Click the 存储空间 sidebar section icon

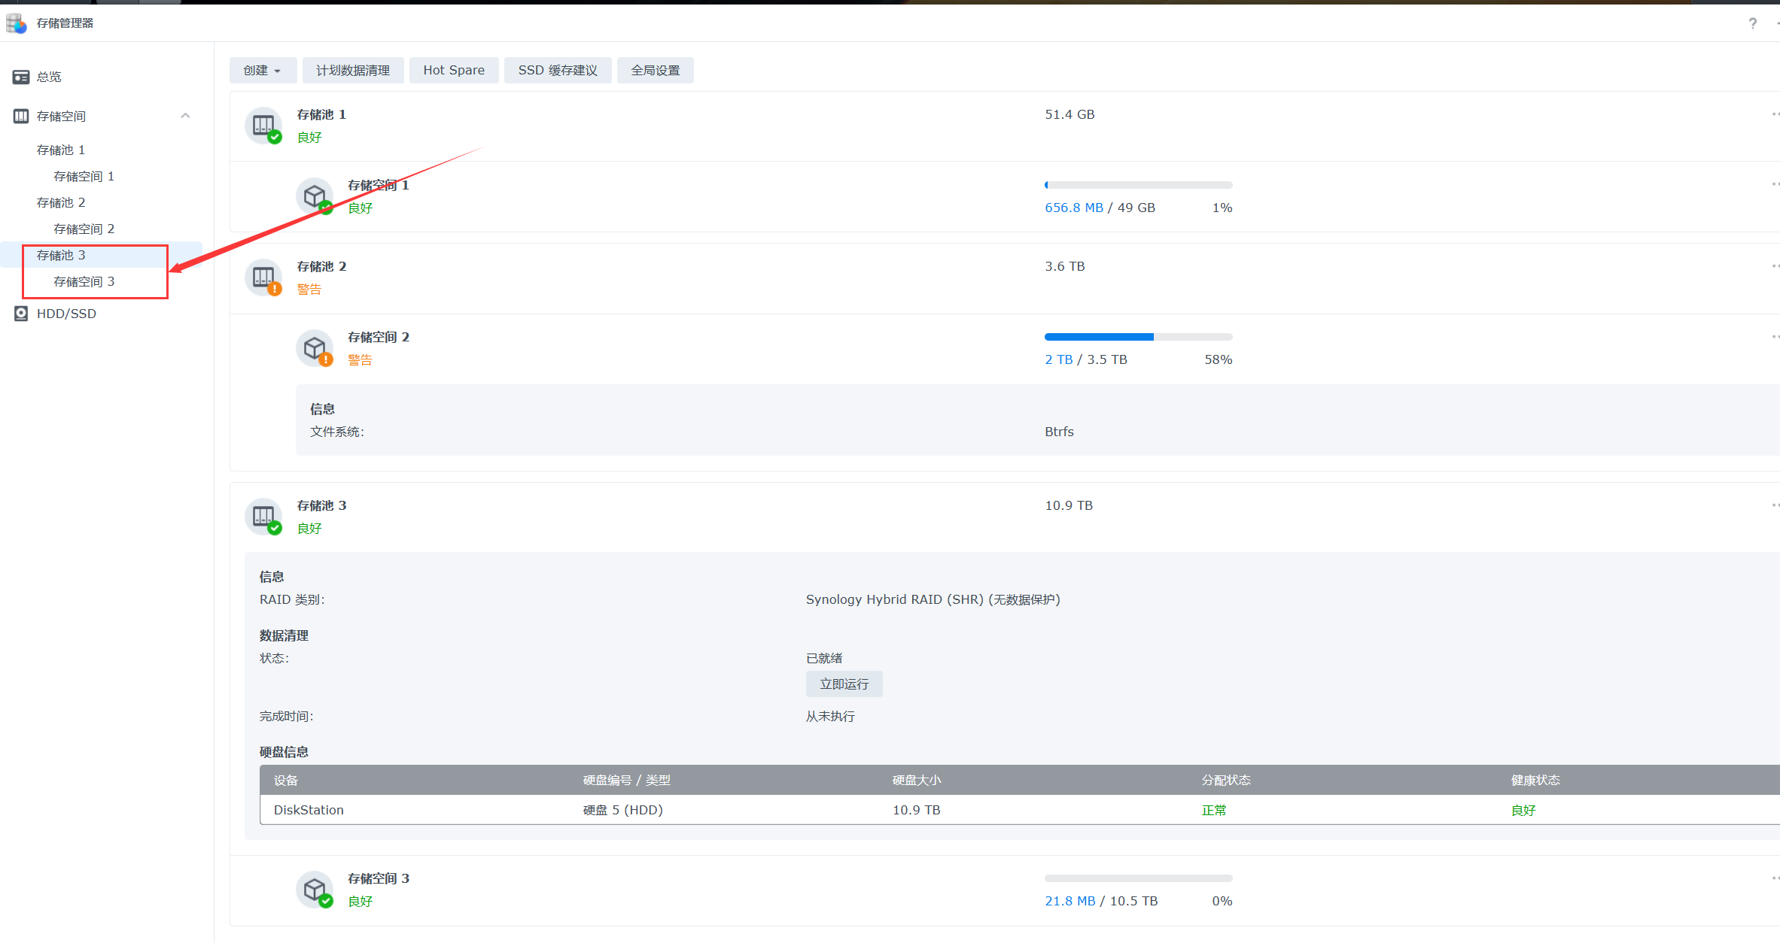[x=21, y=116]
